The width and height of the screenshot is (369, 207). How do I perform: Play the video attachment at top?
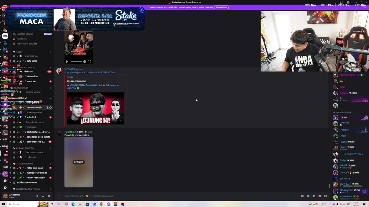click(x=67, y=62)
